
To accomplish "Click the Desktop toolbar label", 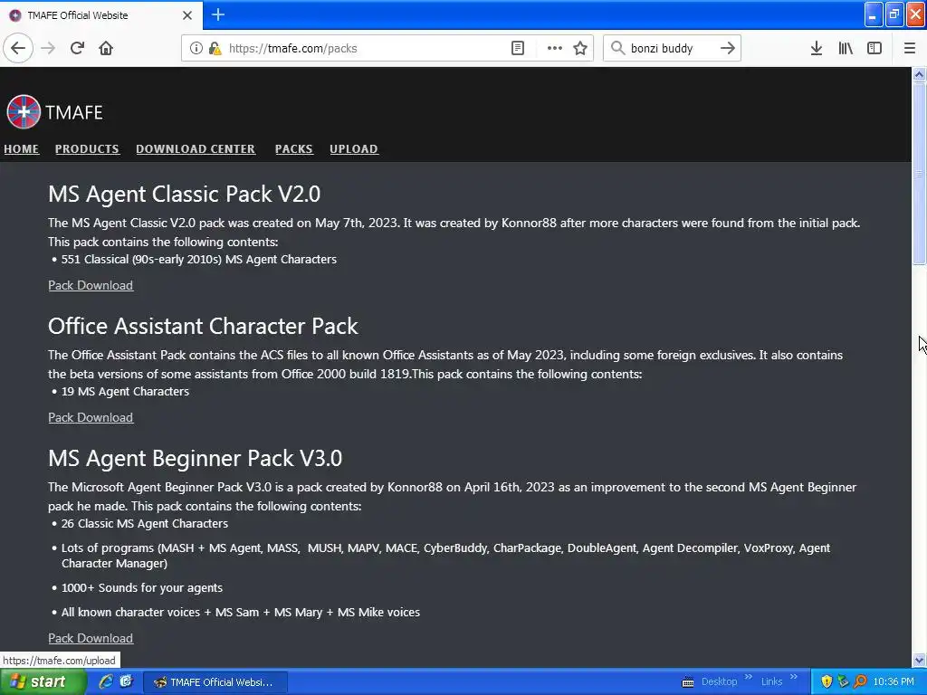I will [719, 681].
